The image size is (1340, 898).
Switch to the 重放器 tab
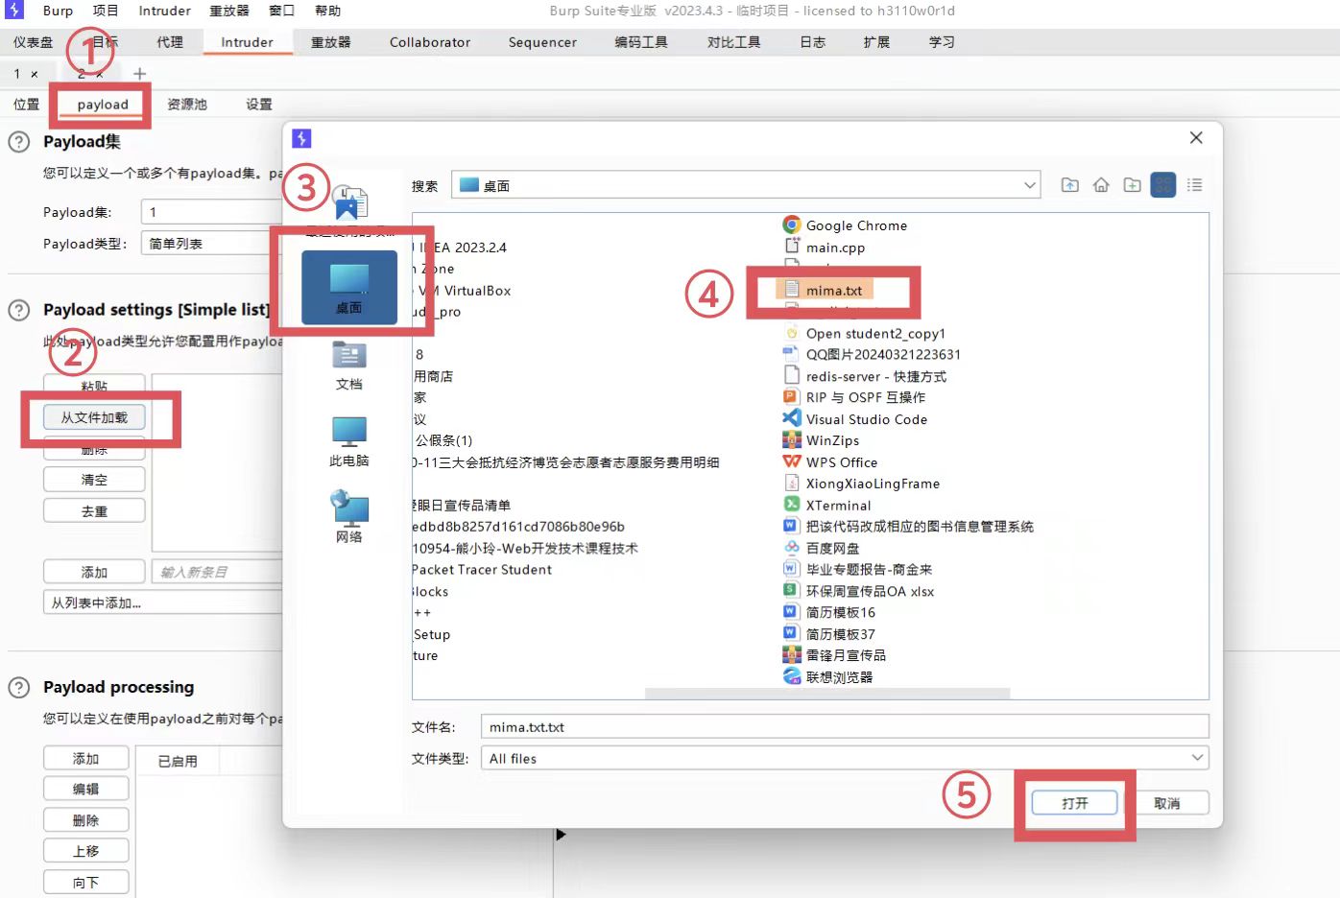tap(331, 42)
